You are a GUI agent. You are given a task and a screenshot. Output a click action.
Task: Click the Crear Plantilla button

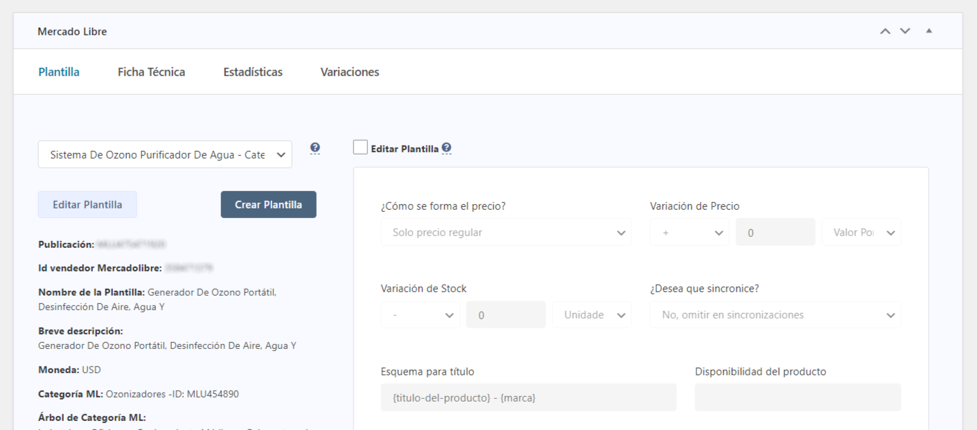tap(269, 205)
